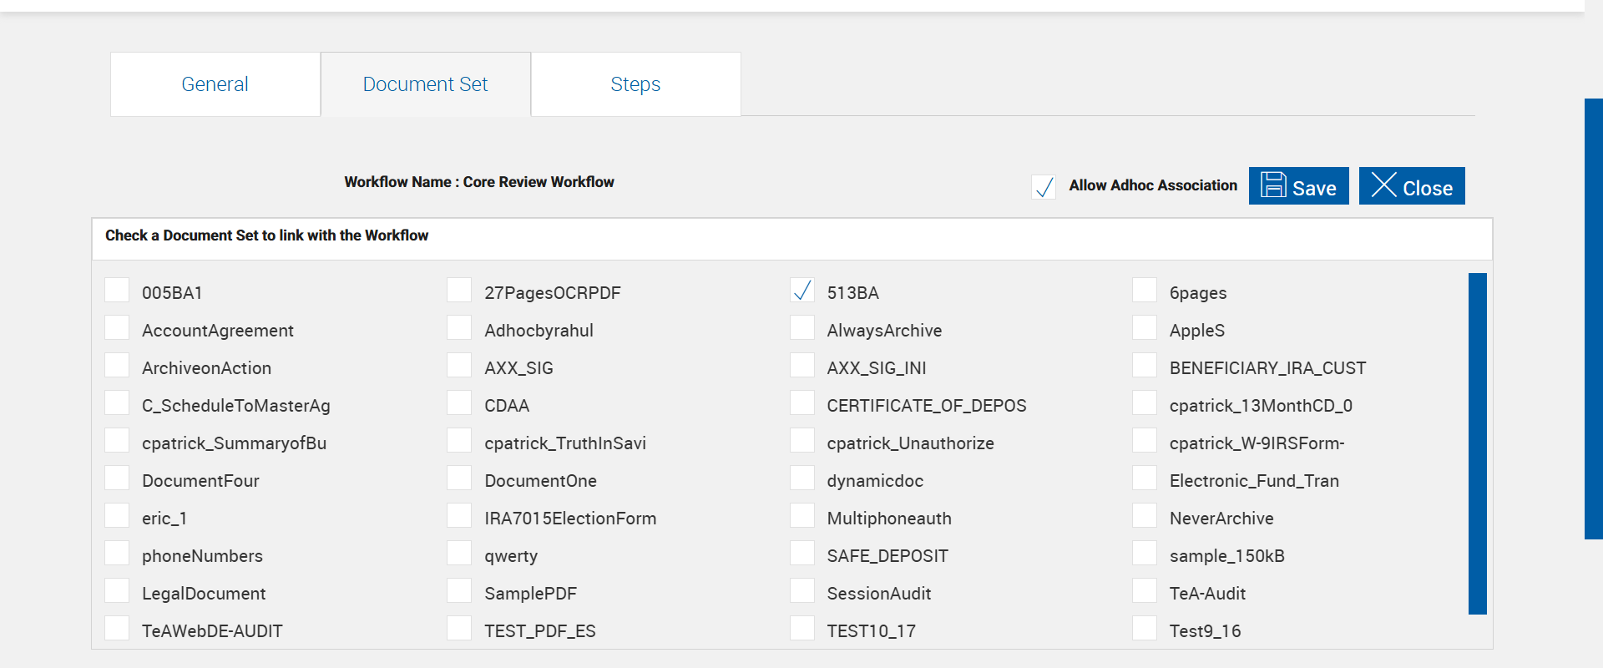Check the 6pages document set
1603x668 pixels.
point(1145,291)
